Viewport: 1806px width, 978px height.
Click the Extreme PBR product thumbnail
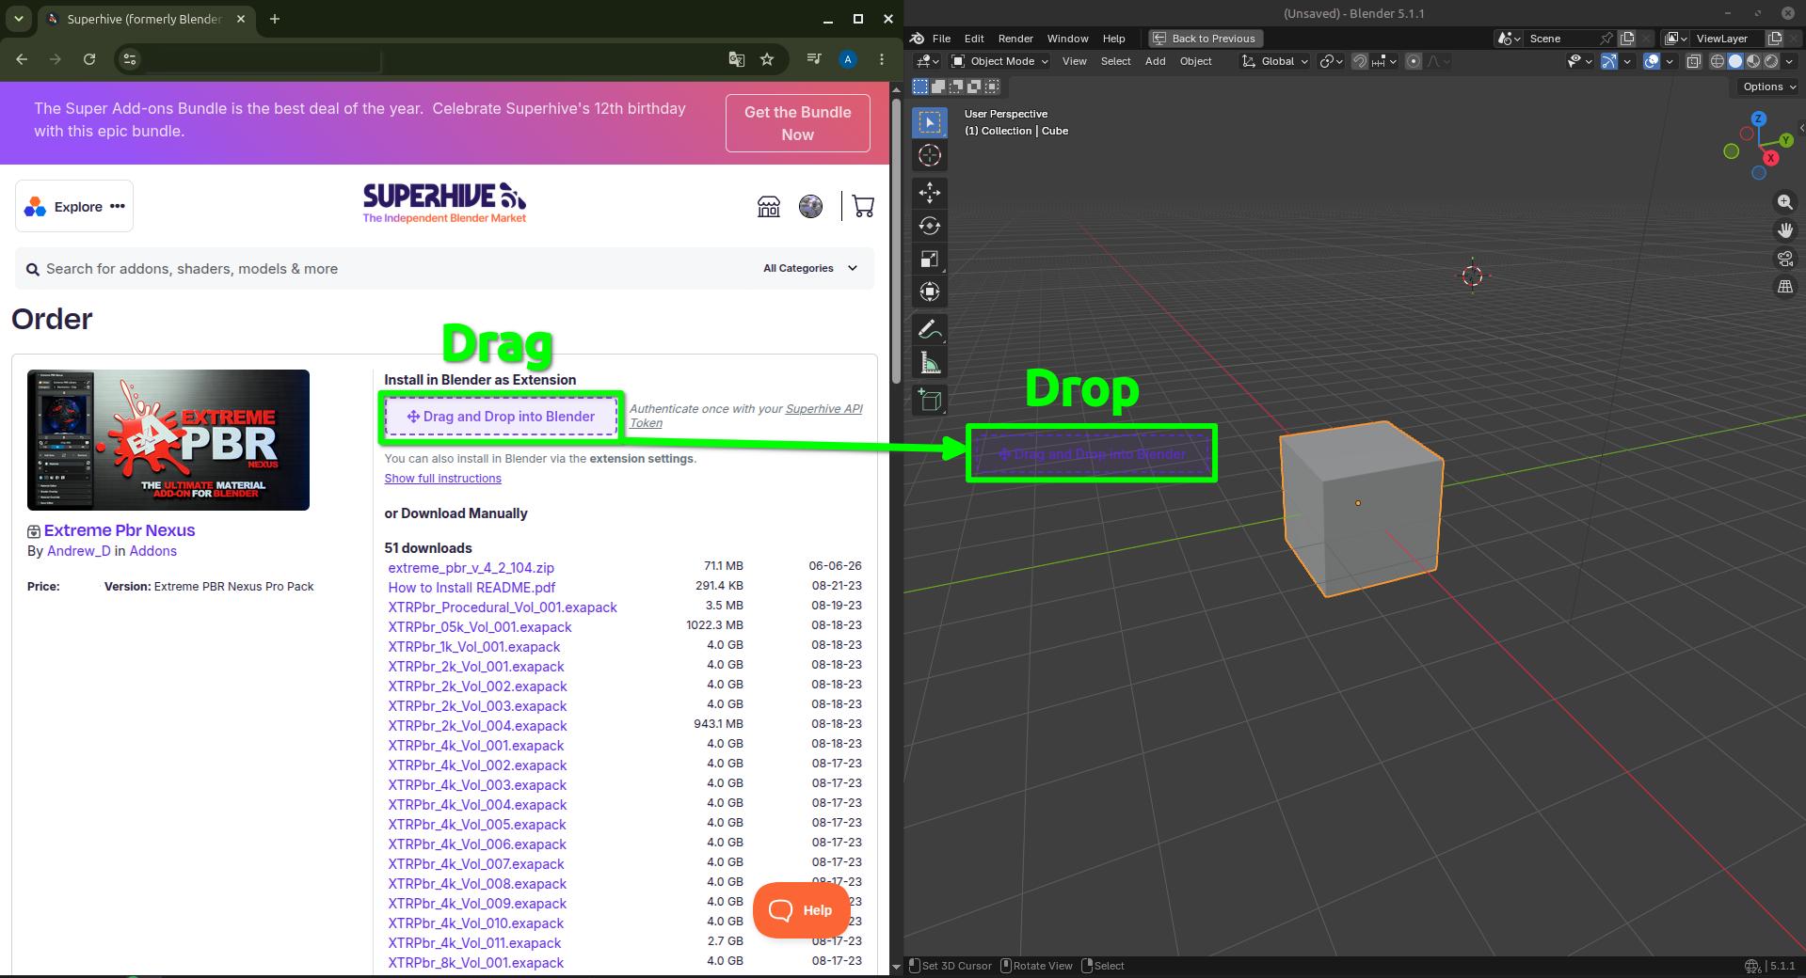click(168, 440)
